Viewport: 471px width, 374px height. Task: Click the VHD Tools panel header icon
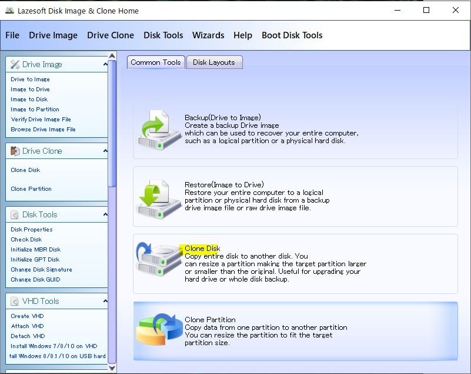(15, 301)
